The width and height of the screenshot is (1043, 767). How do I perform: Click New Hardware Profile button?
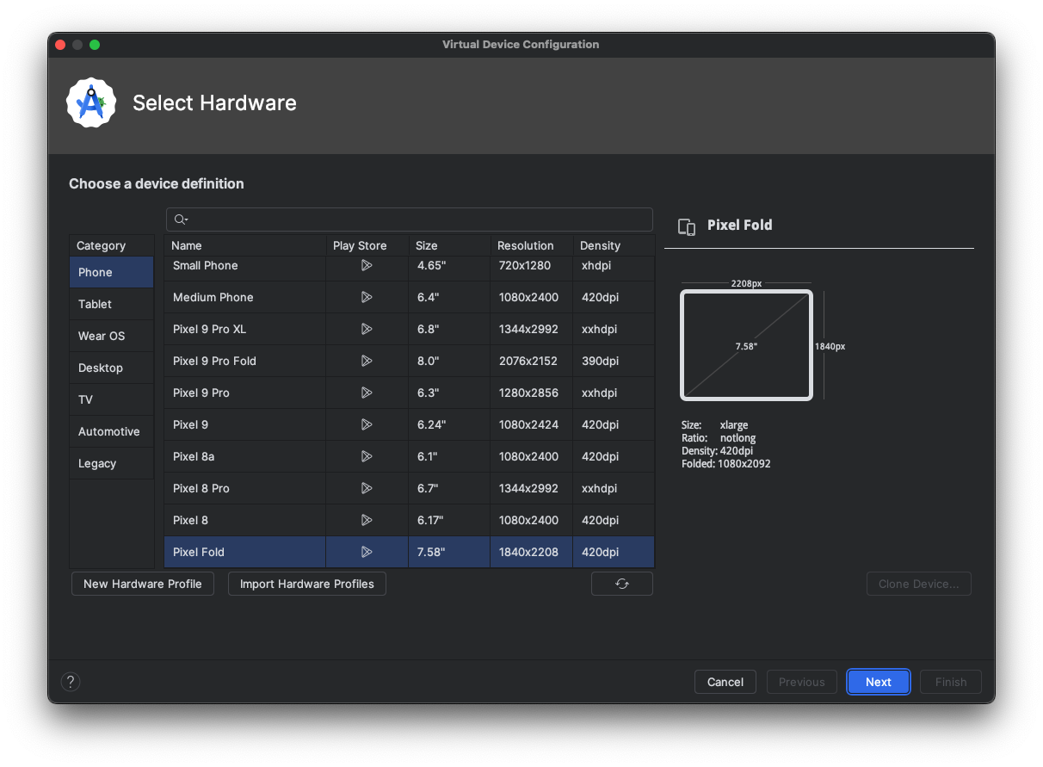(x=143, y=584)
